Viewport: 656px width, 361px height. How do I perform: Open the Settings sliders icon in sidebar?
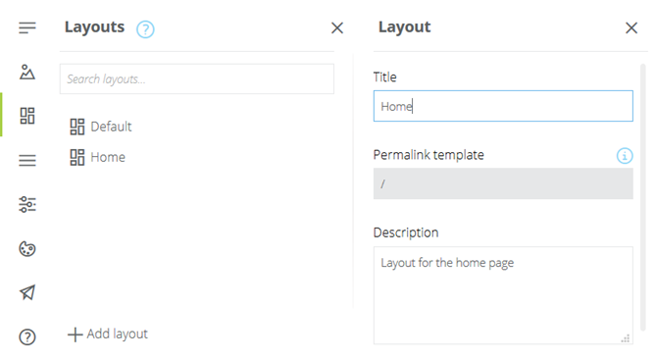coord(27,204)
